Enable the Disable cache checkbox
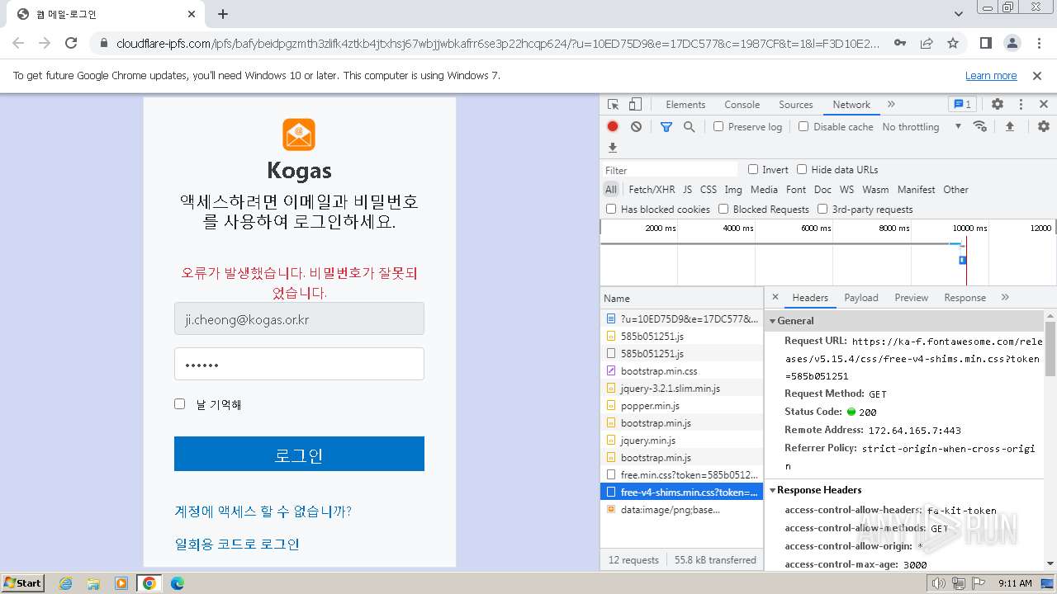This screenshot has height=594, width=1057. point(803,126)
